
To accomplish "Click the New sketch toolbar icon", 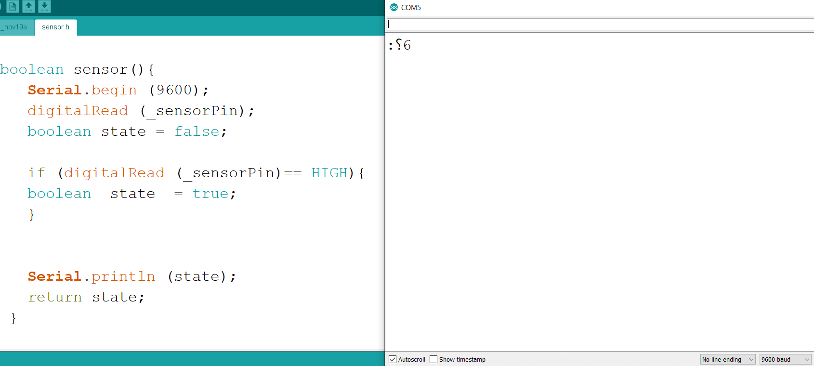I will coord(13,6).
